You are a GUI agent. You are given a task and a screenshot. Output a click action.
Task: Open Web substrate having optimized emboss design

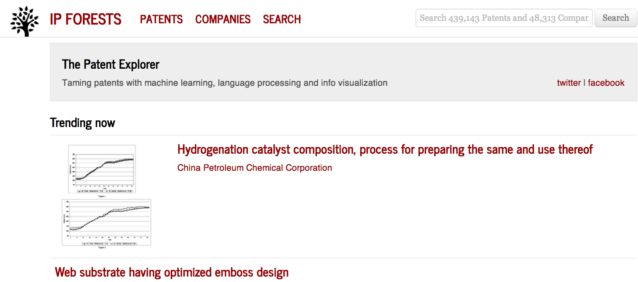[172, 272]
